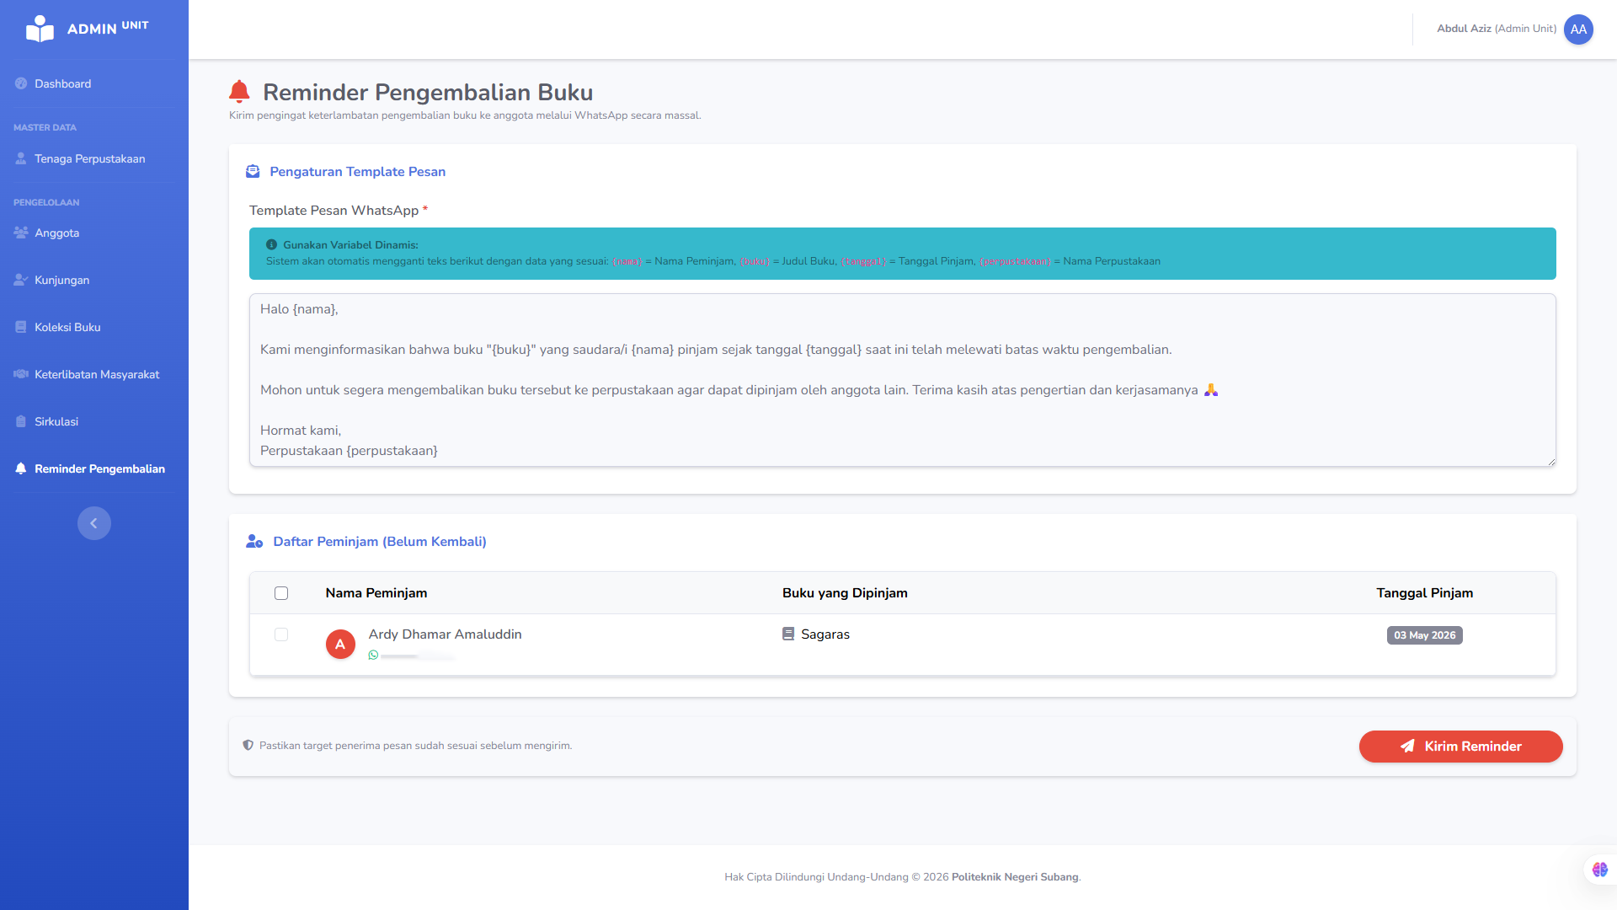Viewport: 1617px width, 910px height.
Task: Collapse the sidebar with the chevron button
Action: point(94,523)
